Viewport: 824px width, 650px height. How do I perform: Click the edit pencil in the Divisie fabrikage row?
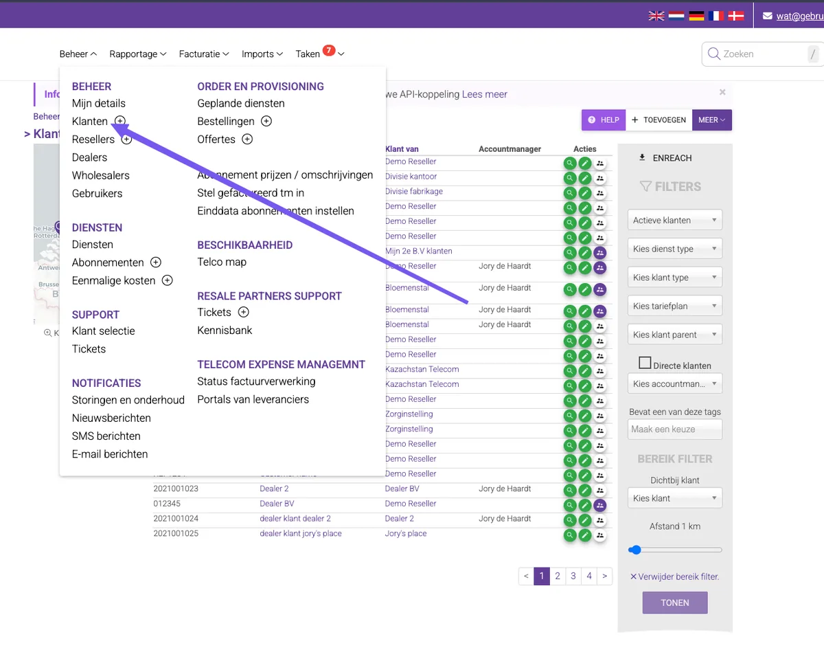point(585,193)
